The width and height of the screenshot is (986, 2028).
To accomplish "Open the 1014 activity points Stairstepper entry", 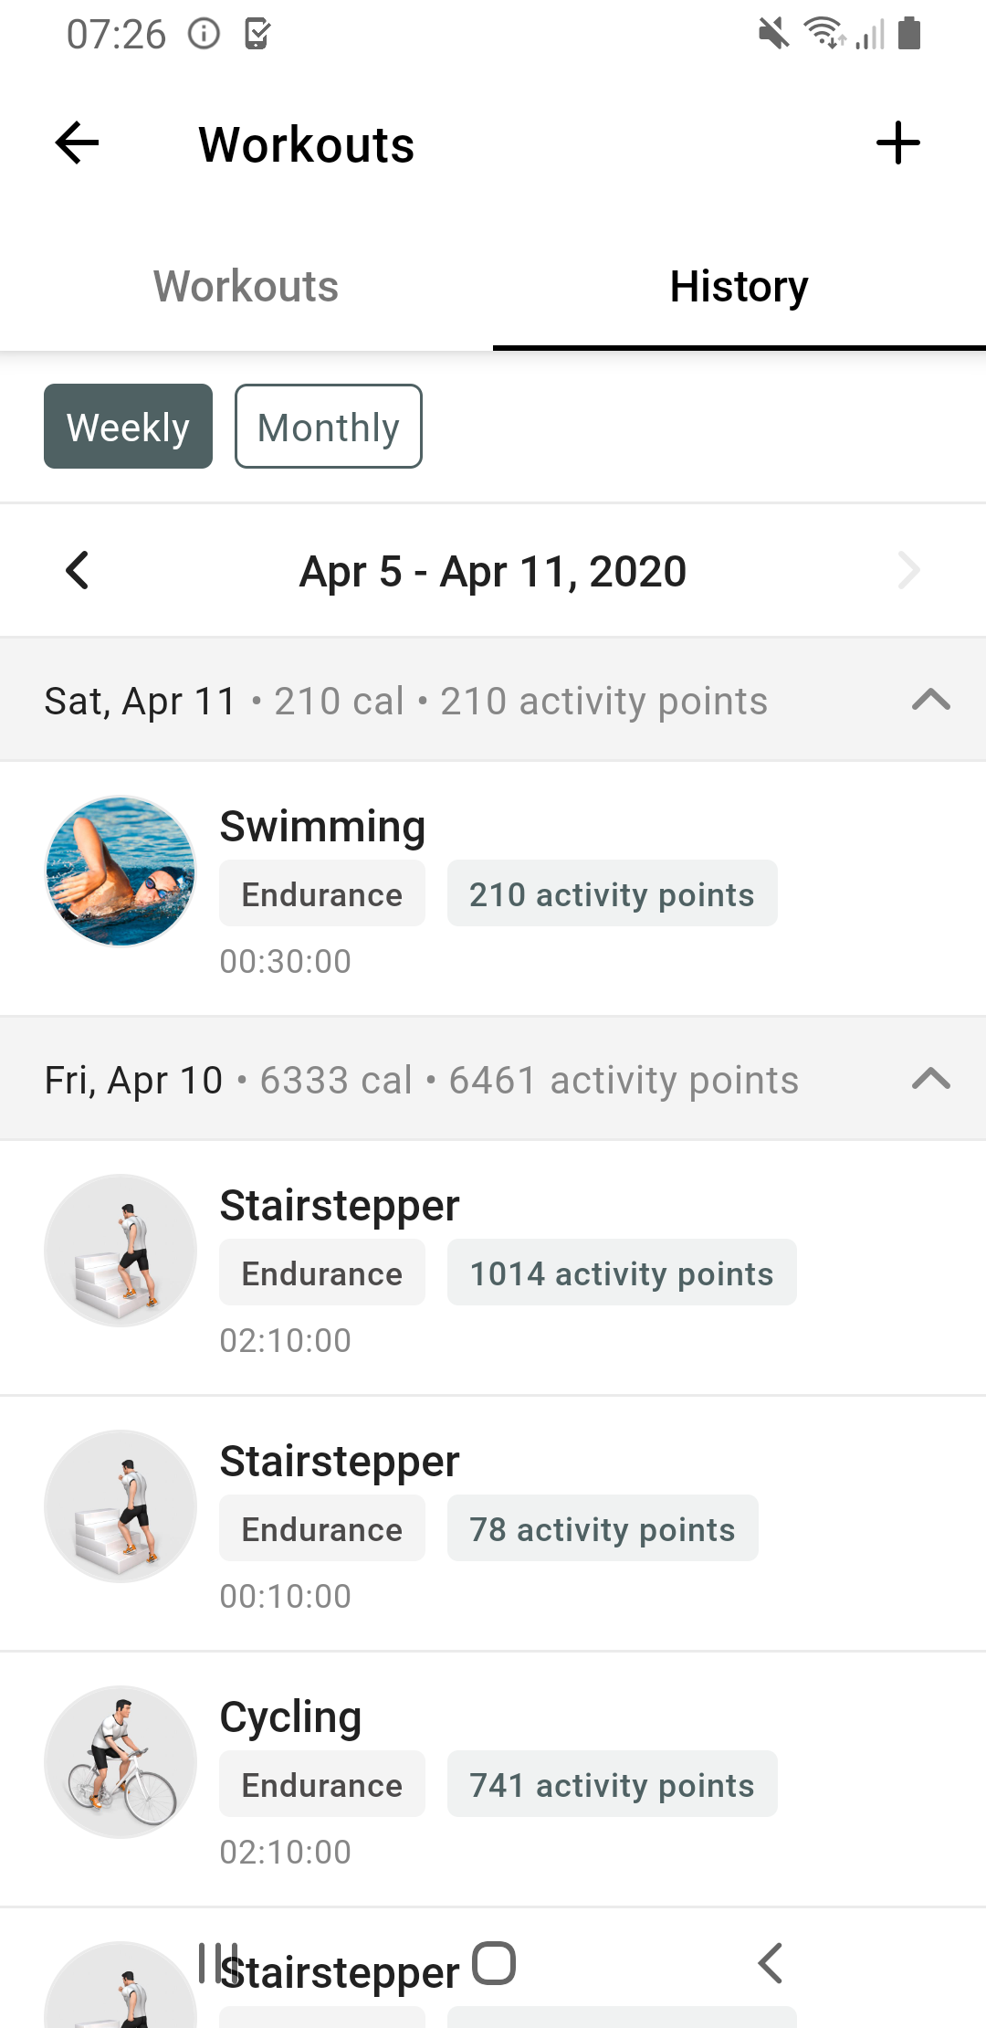I will click(493, 1268).
